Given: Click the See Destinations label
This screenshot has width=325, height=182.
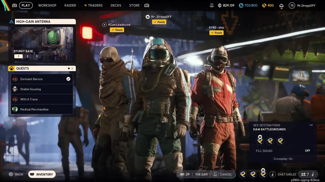Looking at the screenshot, I should tap(267, 125).
